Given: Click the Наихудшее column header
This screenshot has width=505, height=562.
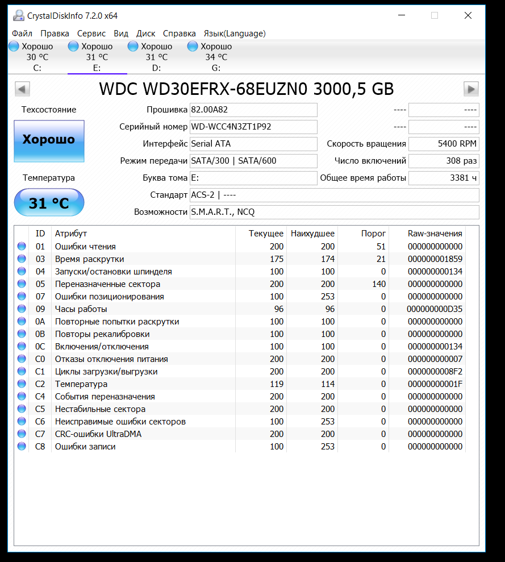Looking at the screenshot, I should 312,234.
